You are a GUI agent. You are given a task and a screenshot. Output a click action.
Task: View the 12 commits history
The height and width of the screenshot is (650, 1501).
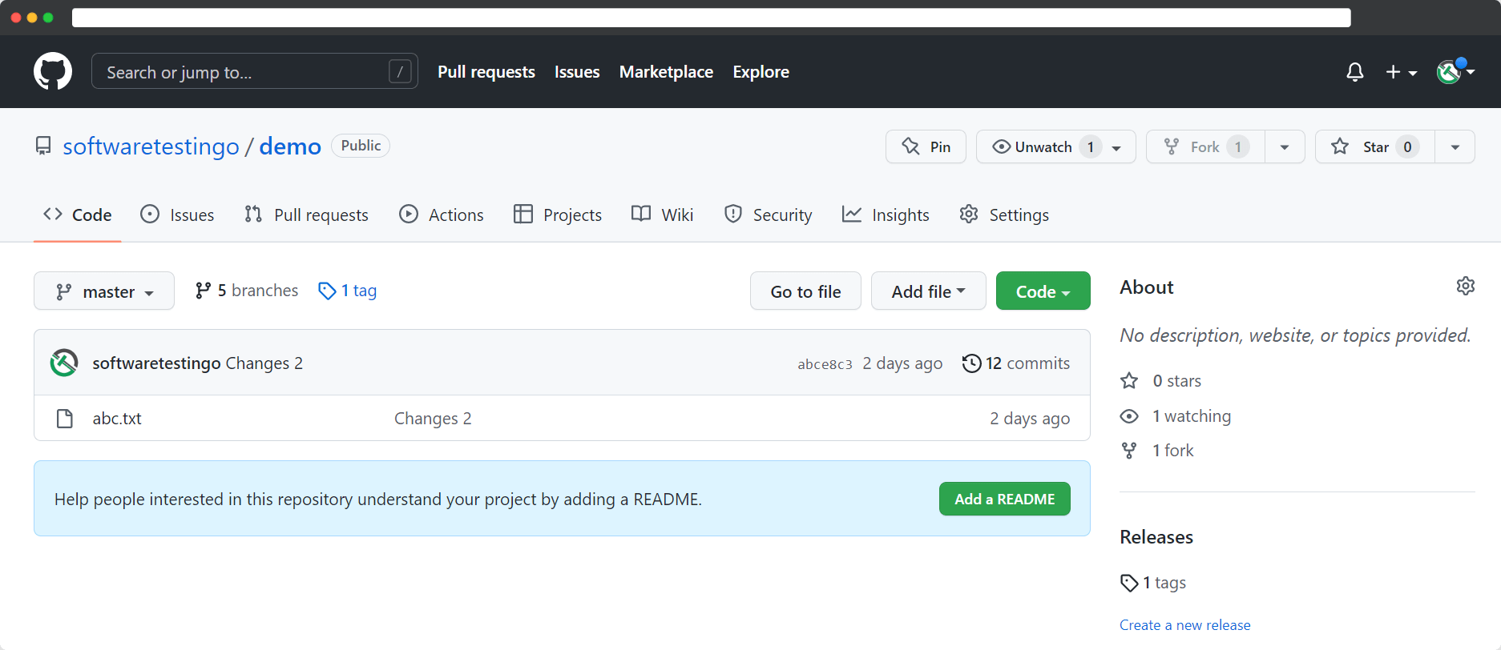point(1016,363)
